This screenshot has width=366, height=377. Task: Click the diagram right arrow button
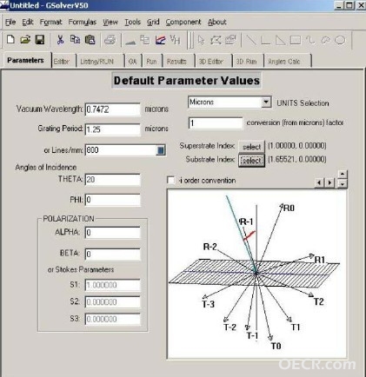(x=329, y=182)
